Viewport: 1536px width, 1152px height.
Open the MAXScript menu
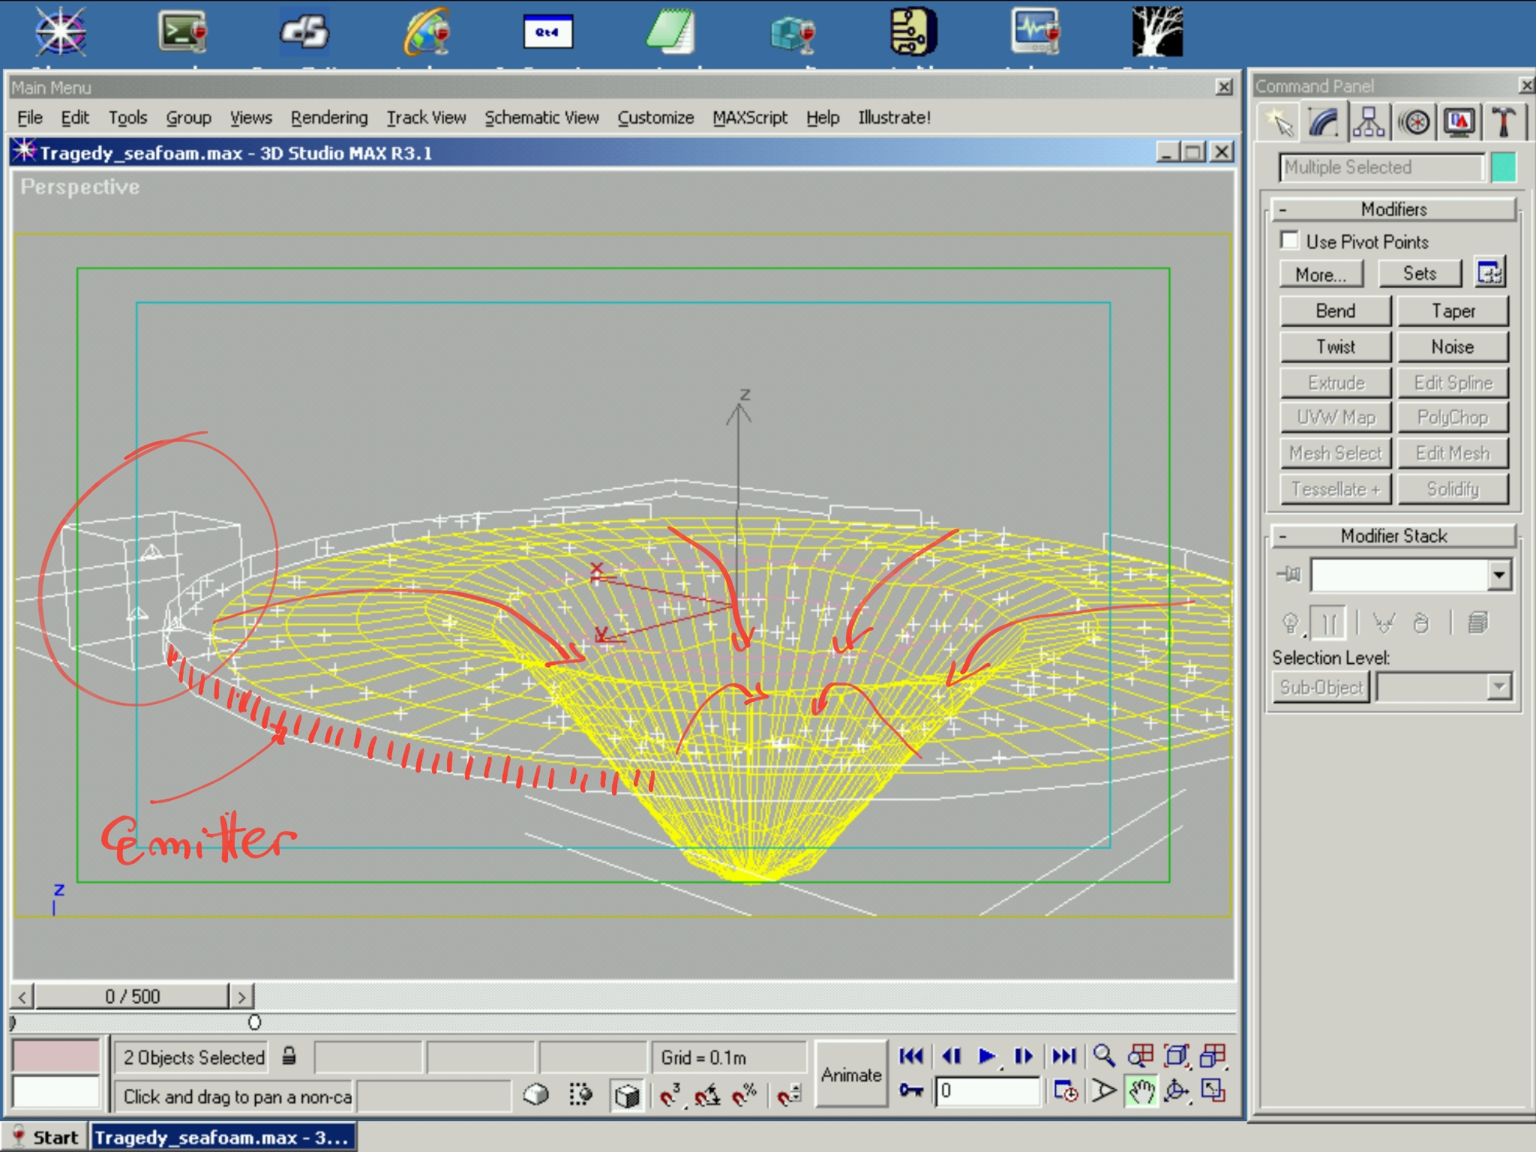tap(749, 118)
